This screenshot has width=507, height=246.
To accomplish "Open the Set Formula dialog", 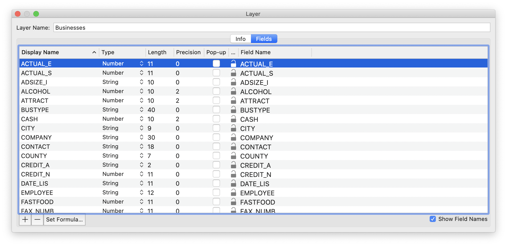I will [x=64, y=219].
